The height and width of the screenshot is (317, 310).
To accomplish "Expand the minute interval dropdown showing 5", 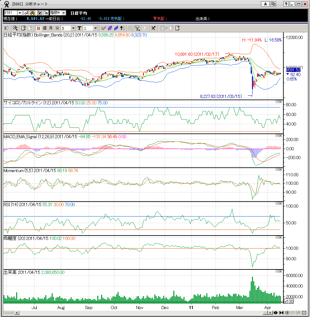I will coord(73,28).
